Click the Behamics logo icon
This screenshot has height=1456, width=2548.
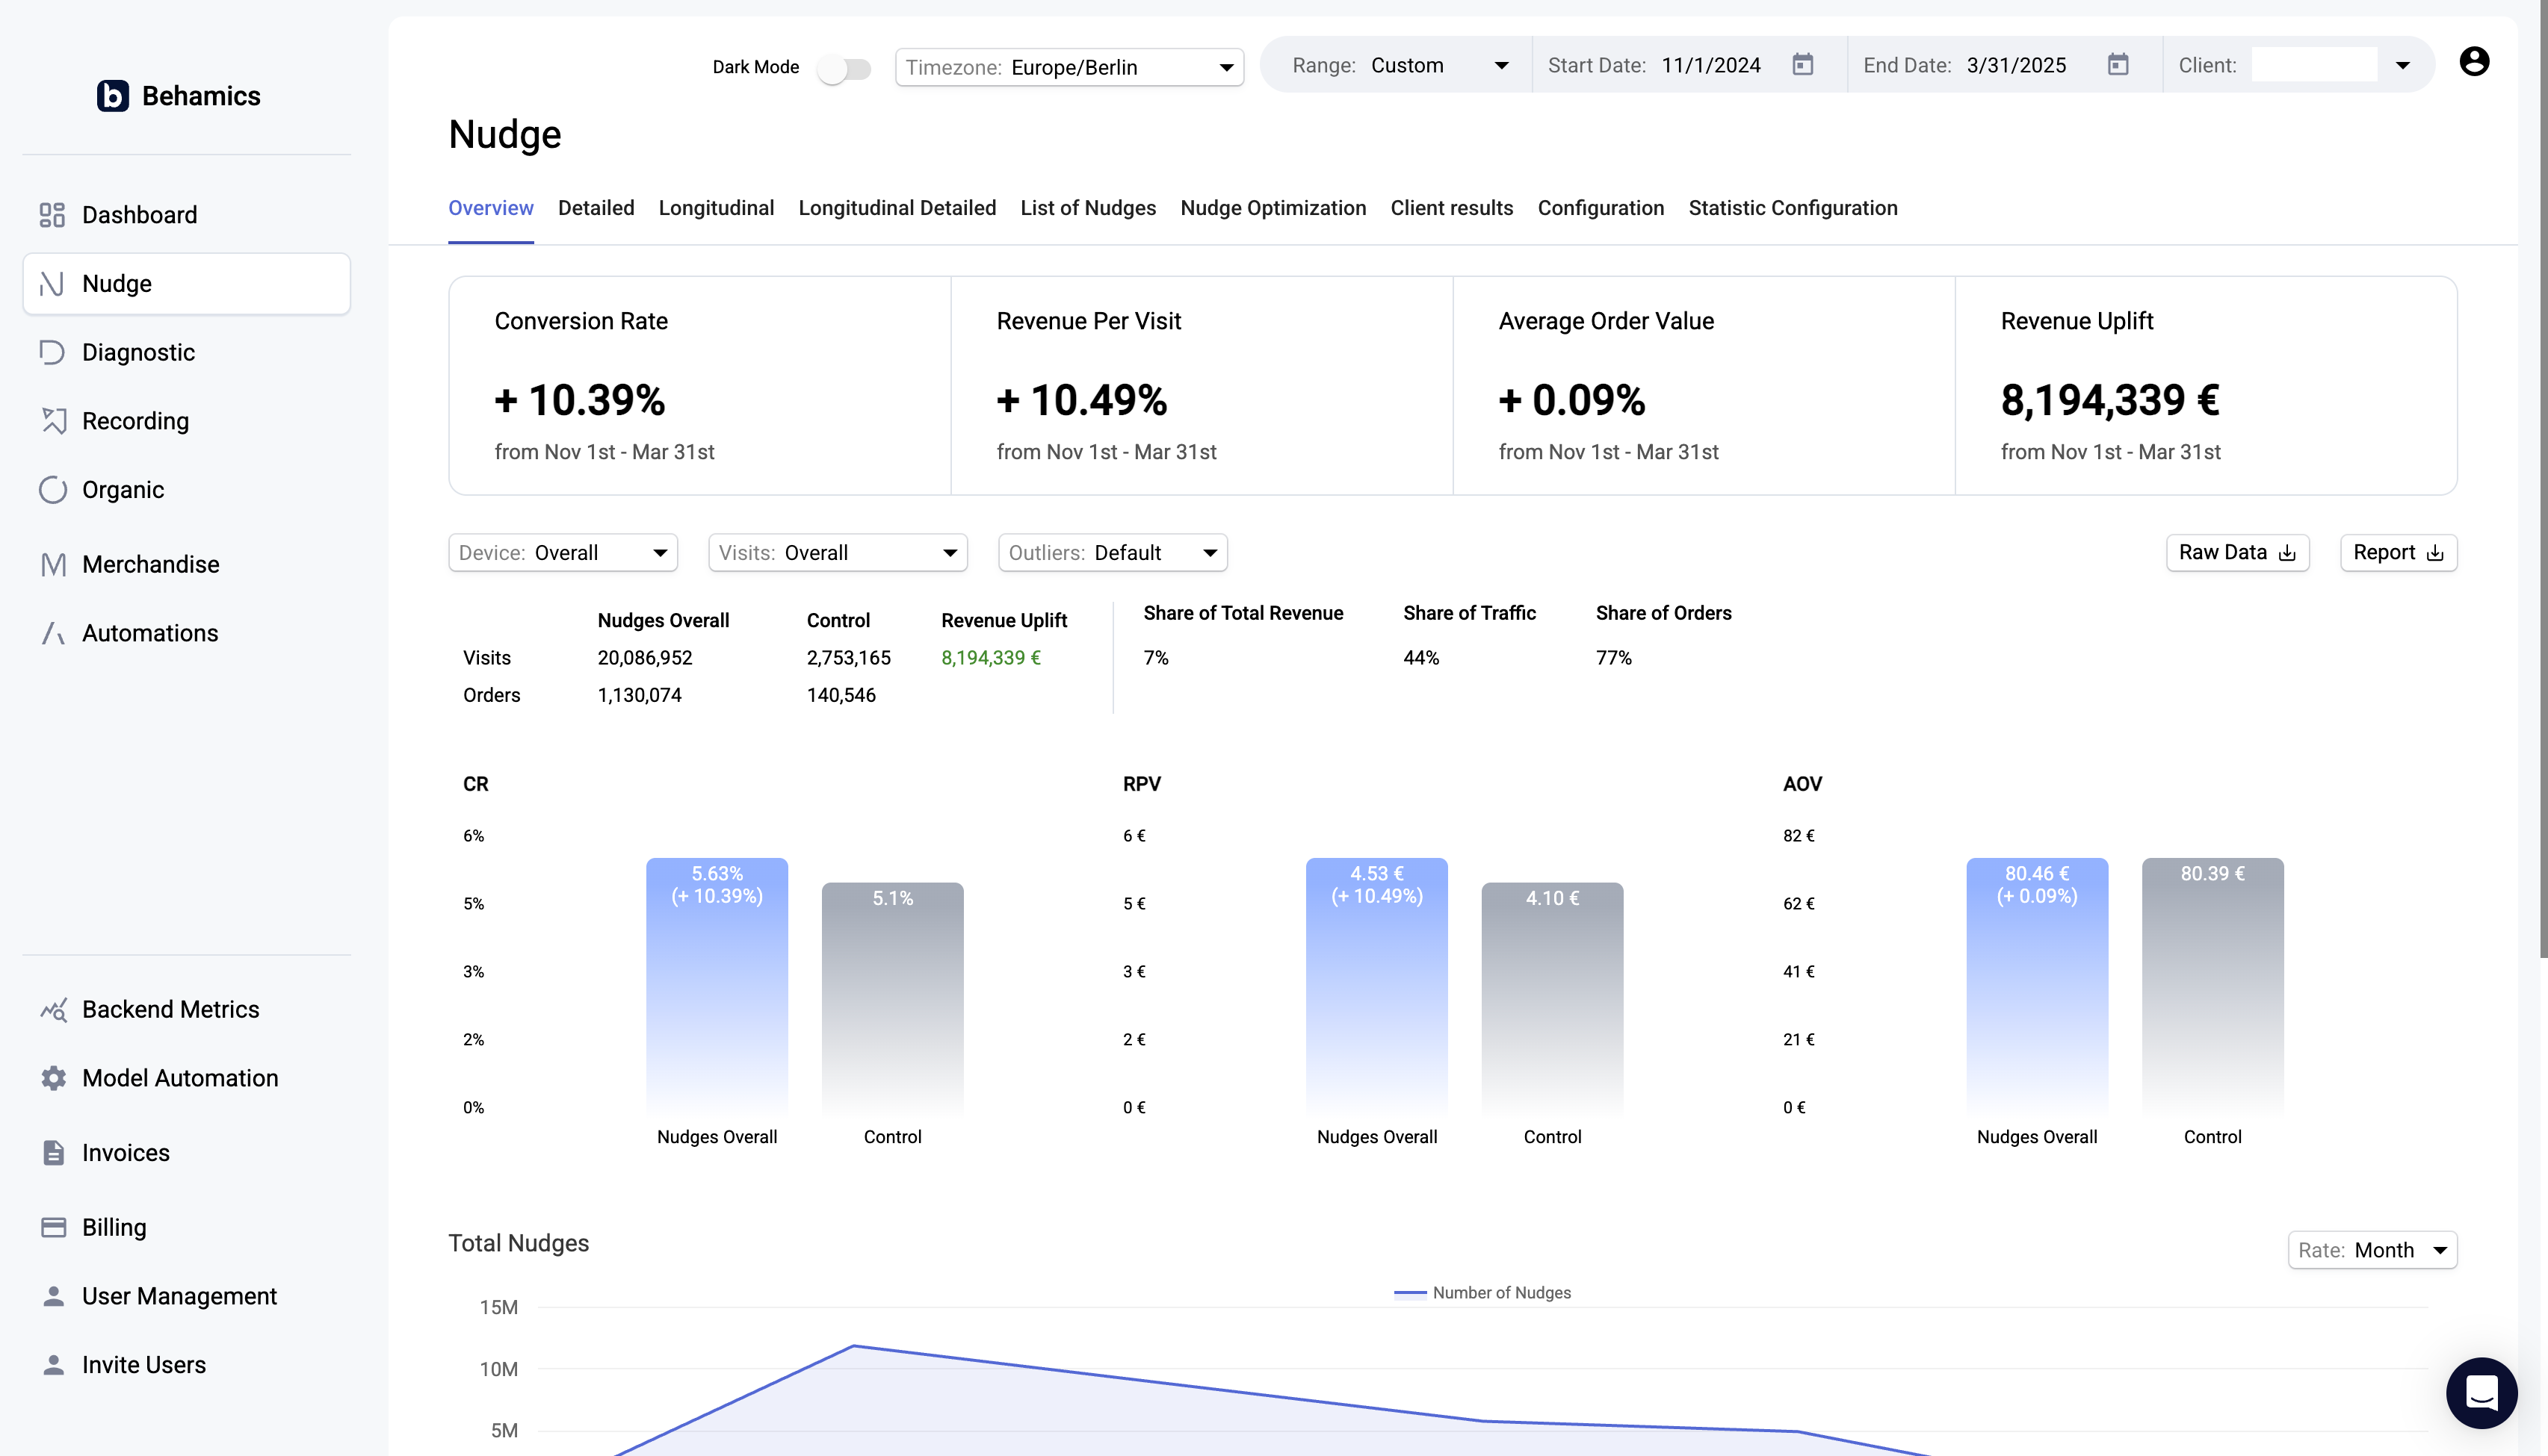pyautogui.click(x=112, y=96)
